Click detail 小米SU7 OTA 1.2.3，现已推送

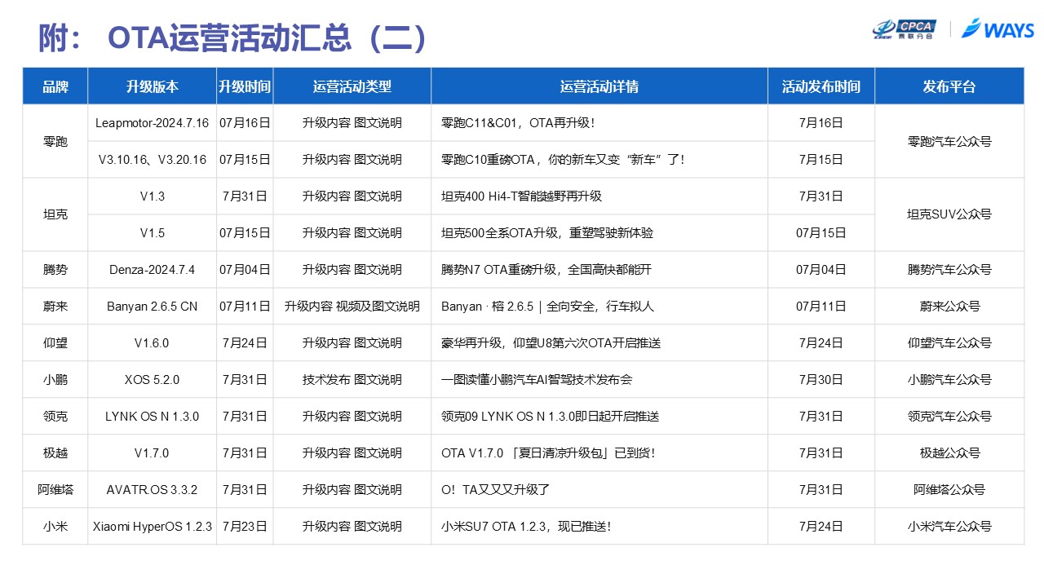(526, 527)
